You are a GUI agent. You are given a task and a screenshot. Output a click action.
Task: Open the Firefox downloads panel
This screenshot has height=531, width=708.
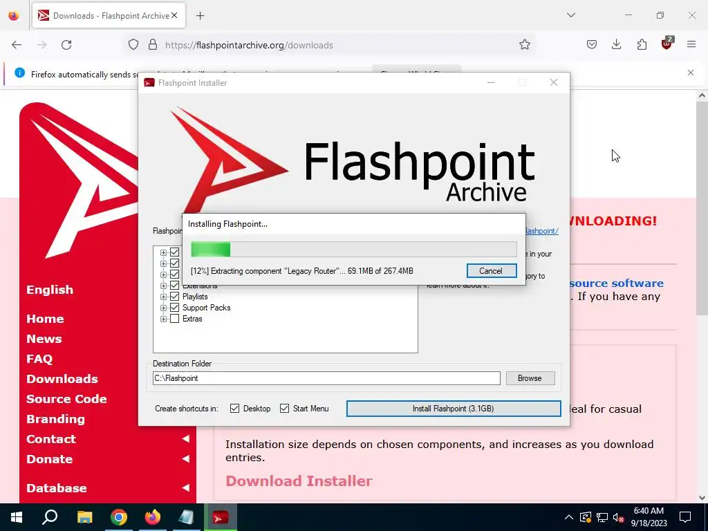click(616, 44)
